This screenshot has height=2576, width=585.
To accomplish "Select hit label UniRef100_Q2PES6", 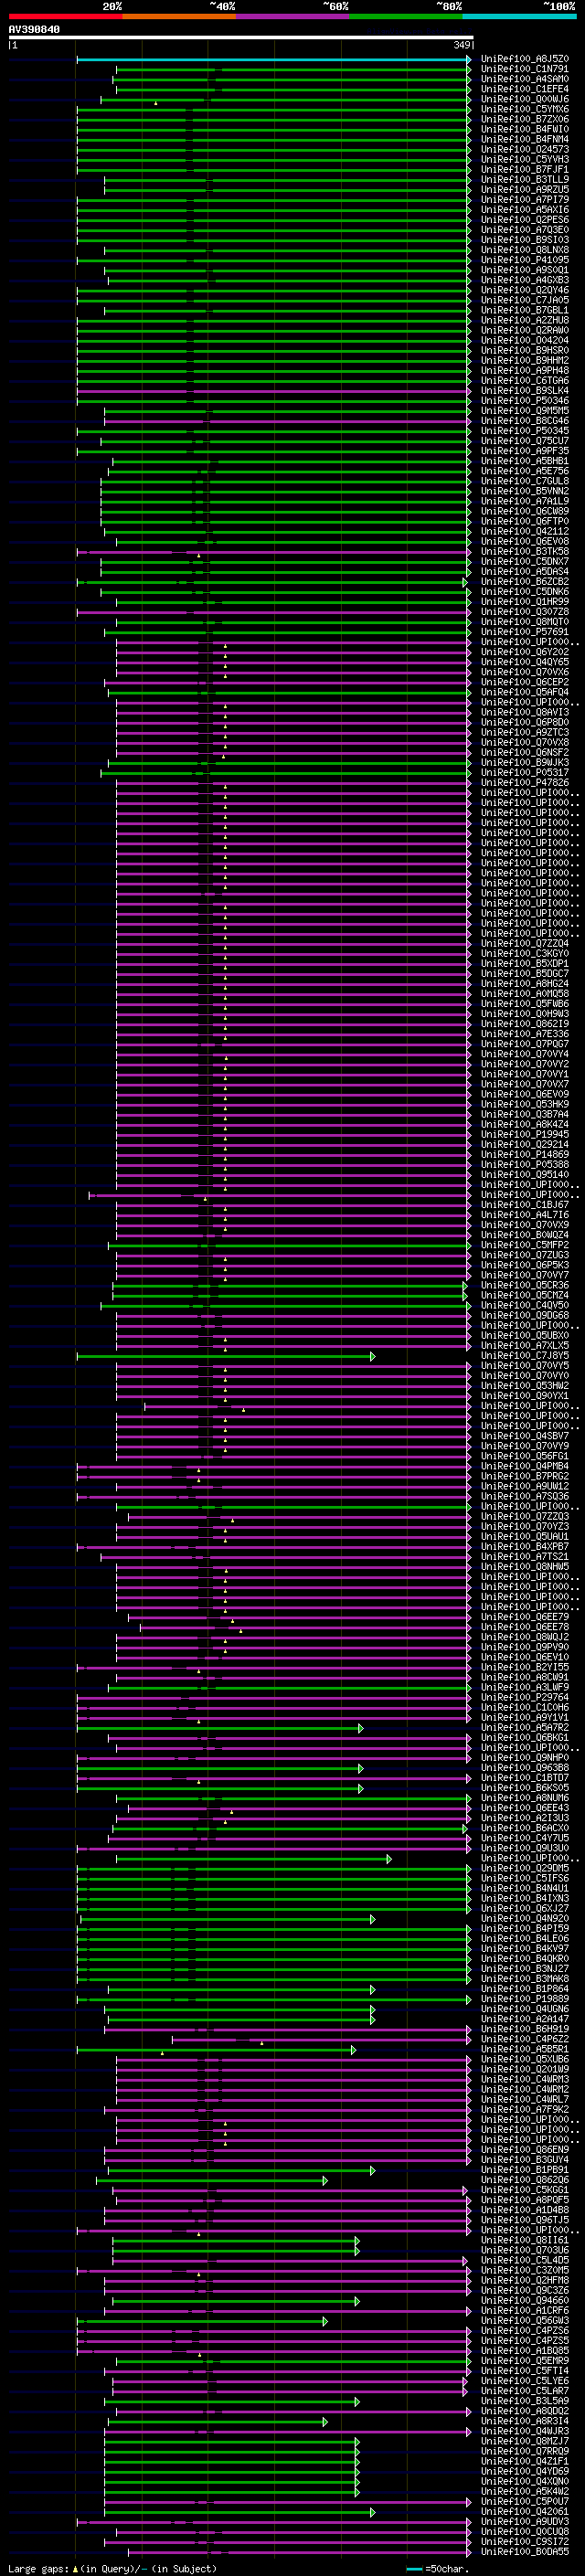I will click(525, 220).
